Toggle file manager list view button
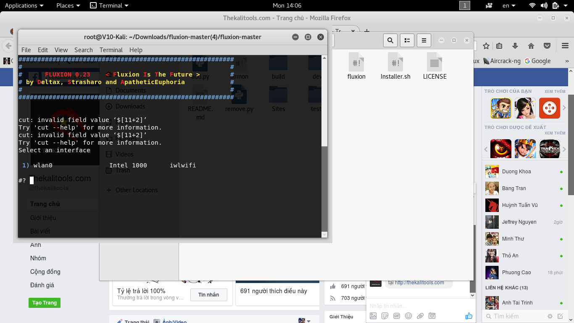 [407, 40]
